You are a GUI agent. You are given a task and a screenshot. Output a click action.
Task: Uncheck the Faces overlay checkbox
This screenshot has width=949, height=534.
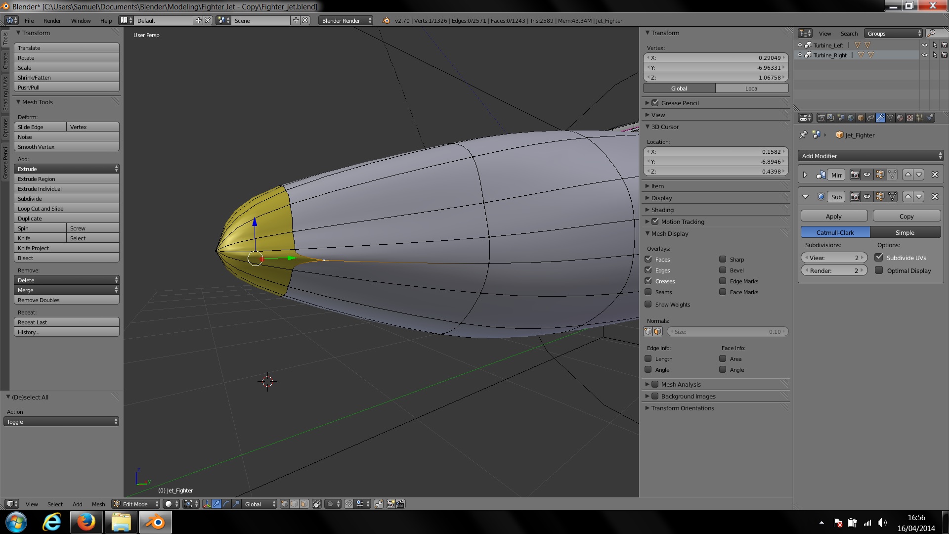tap(648, 259)
